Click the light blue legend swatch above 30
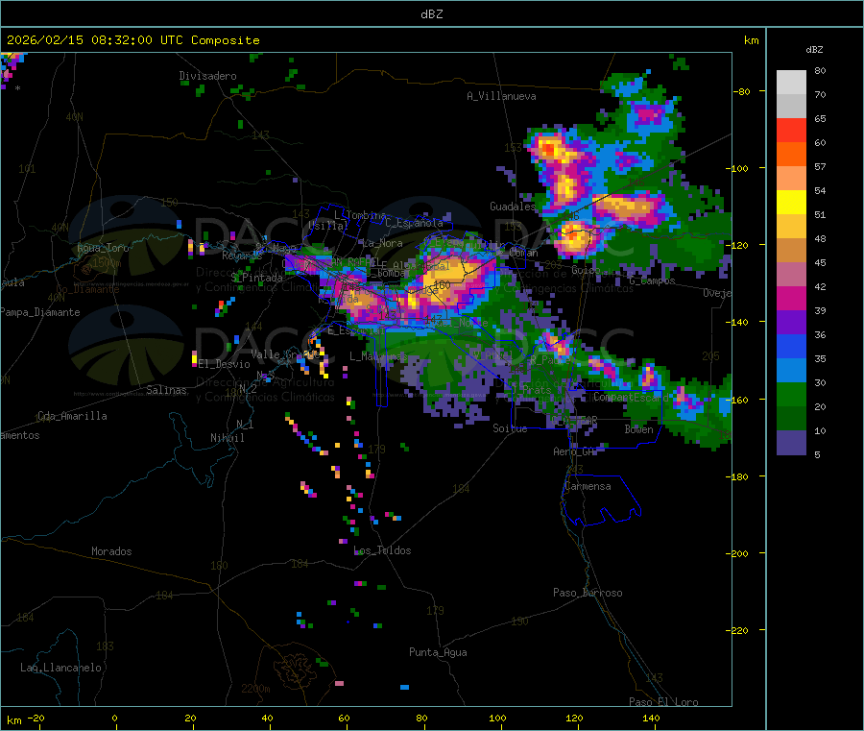 [x=791, y=371]
